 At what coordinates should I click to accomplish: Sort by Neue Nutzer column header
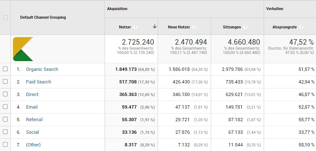coord(179,27)
